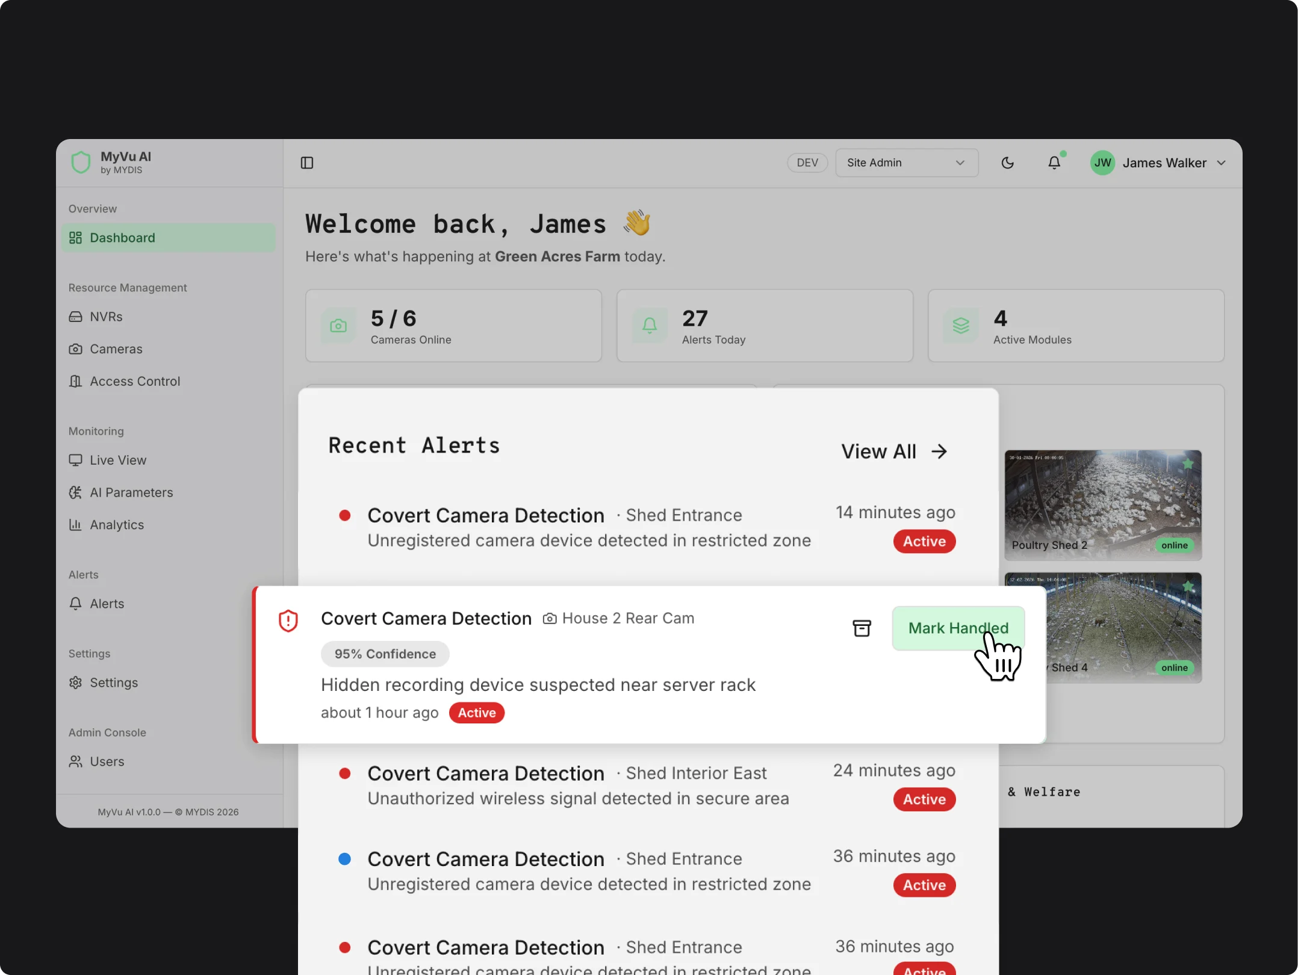Click the 95% Confidence badge
The height and width of the screenshot is (975, 1298).
tap(385, 654)
